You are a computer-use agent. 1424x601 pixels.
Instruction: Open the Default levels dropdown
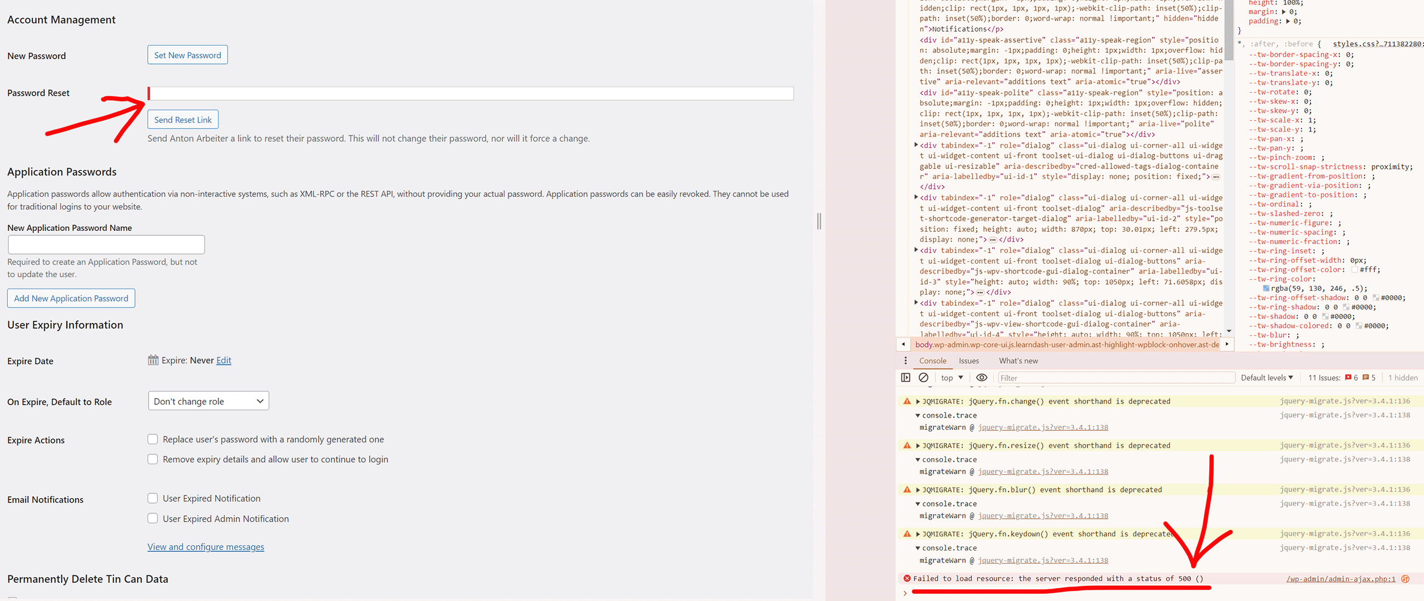coord(1267,378)
